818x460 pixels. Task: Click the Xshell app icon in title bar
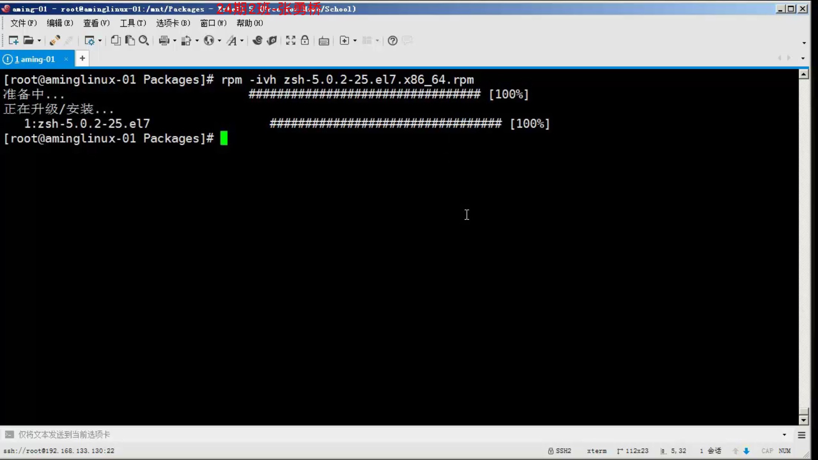coord(6,9)
